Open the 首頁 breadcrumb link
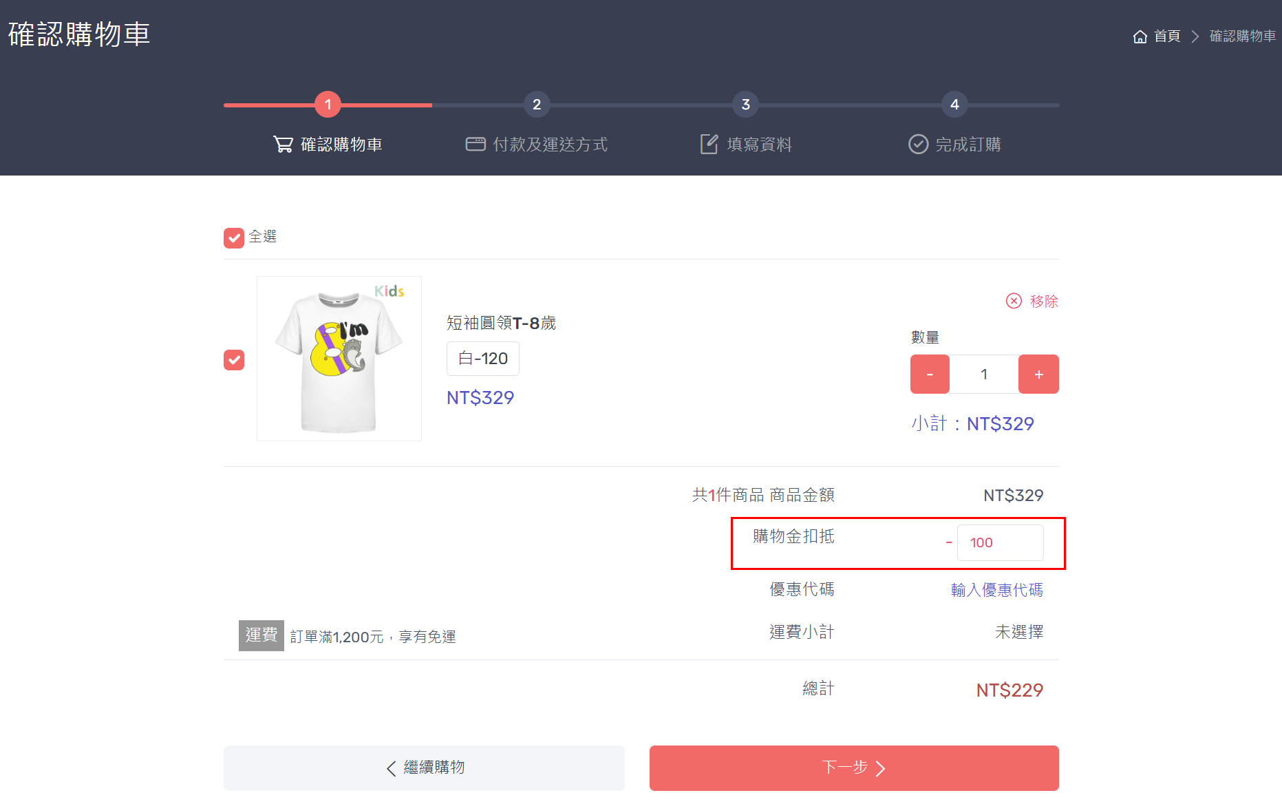Screen dimensions: 1282x804 click(x=1167, y=36)
